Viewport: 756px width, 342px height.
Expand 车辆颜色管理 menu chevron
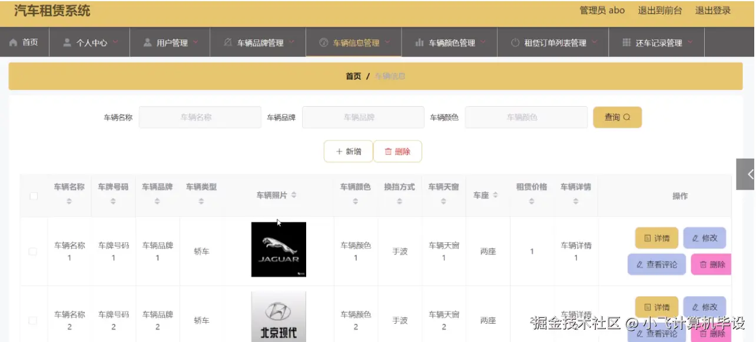(x=483, y=42)
